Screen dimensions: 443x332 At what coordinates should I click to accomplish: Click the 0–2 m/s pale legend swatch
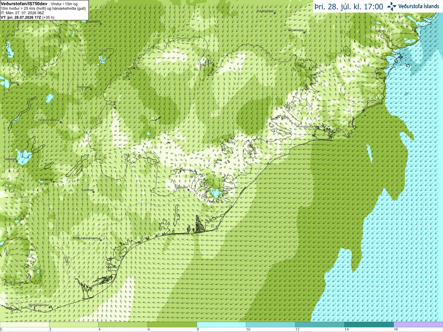click(25, 325)
